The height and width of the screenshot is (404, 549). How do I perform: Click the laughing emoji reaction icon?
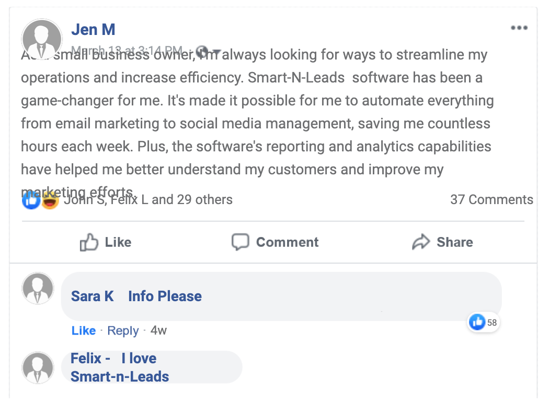click(x=49, y=200)
